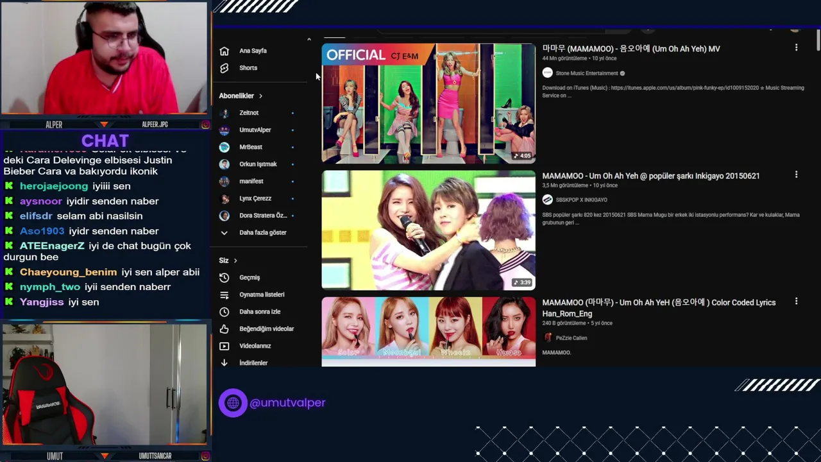Open Lynx Çerezz channel avatar

coord(224,198)
